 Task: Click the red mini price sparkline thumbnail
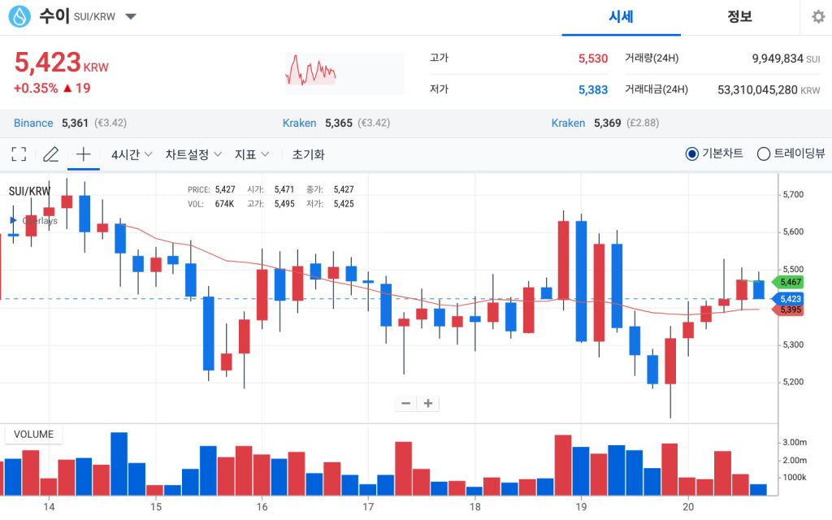coord(344,73)
